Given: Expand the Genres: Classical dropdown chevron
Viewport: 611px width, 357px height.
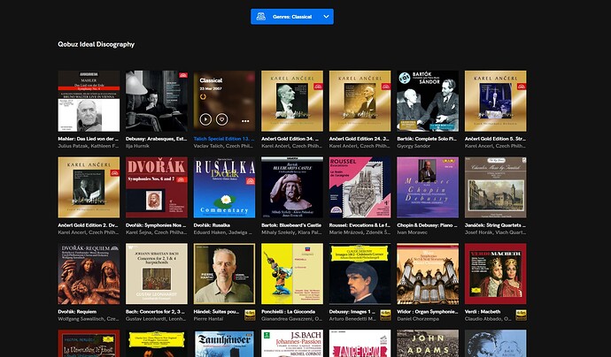Looking at the screenshot, I should [x=327, y=16].
